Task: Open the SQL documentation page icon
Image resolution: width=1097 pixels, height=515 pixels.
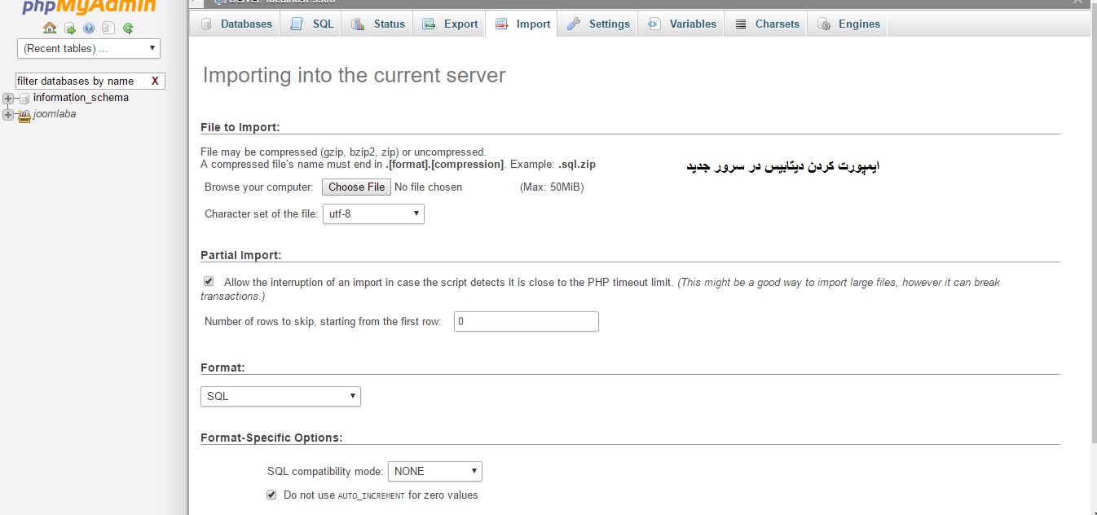Action: (x=108, y=29)
